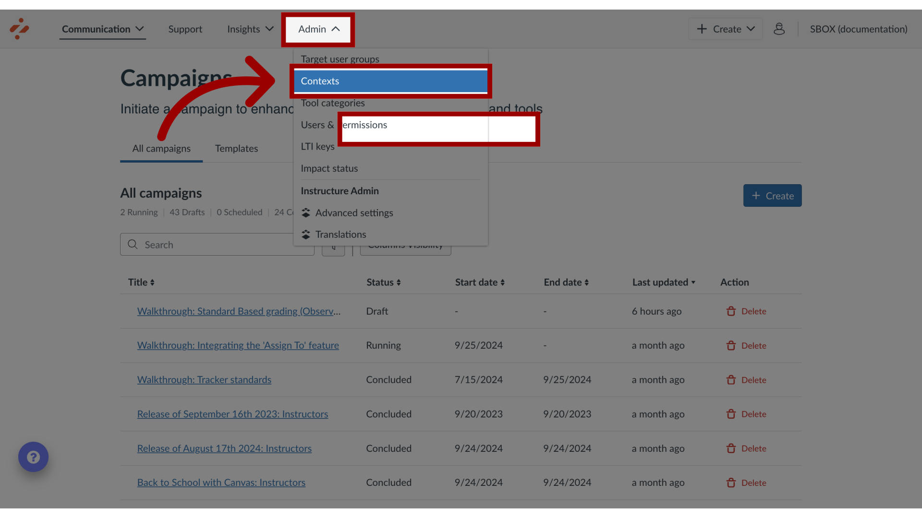
Task: Click the Advanced settings Instructure icon
Action: point(306,212)
